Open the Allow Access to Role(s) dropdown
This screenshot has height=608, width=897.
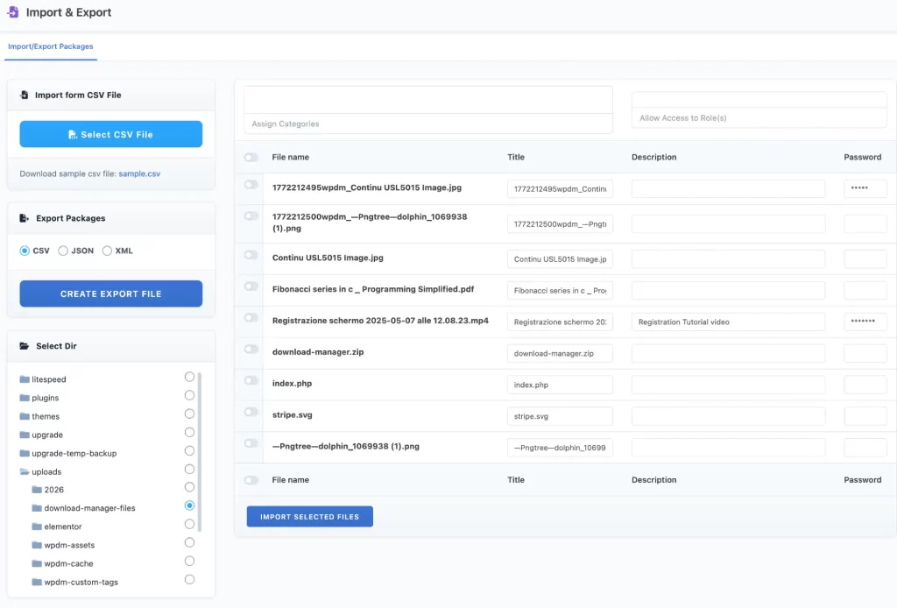[759, 110]
